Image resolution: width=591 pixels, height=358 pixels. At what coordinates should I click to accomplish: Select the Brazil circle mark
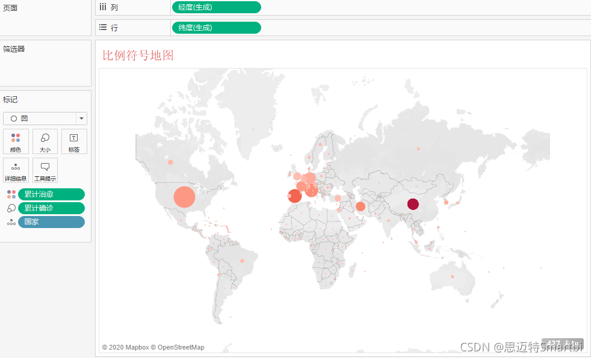[242, 261]
